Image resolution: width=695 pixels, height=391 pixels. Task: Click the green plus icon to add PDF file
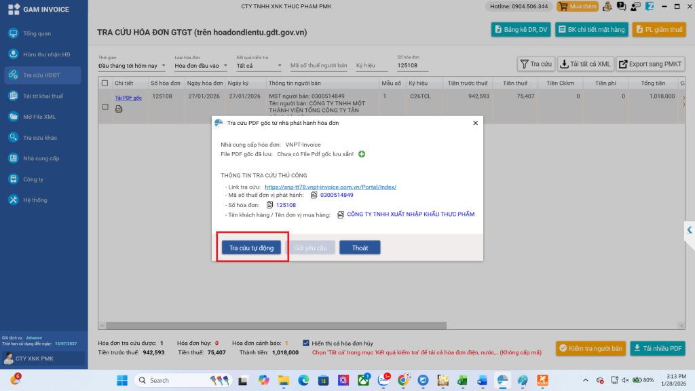pos(362,154)
